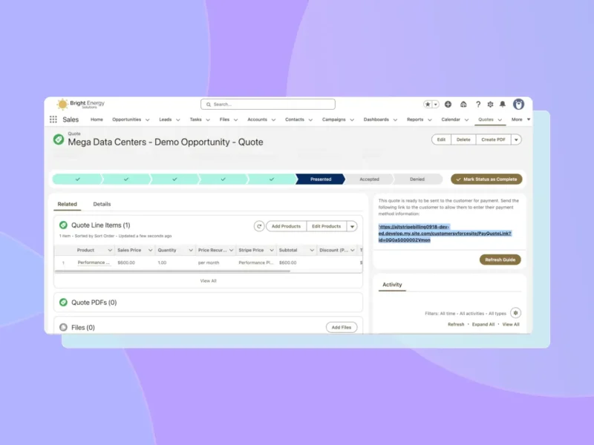Image resolution: width=594 pixels, height=445 pixels.
Task: Open the notifications bell icon
Action: pos(503,105)
